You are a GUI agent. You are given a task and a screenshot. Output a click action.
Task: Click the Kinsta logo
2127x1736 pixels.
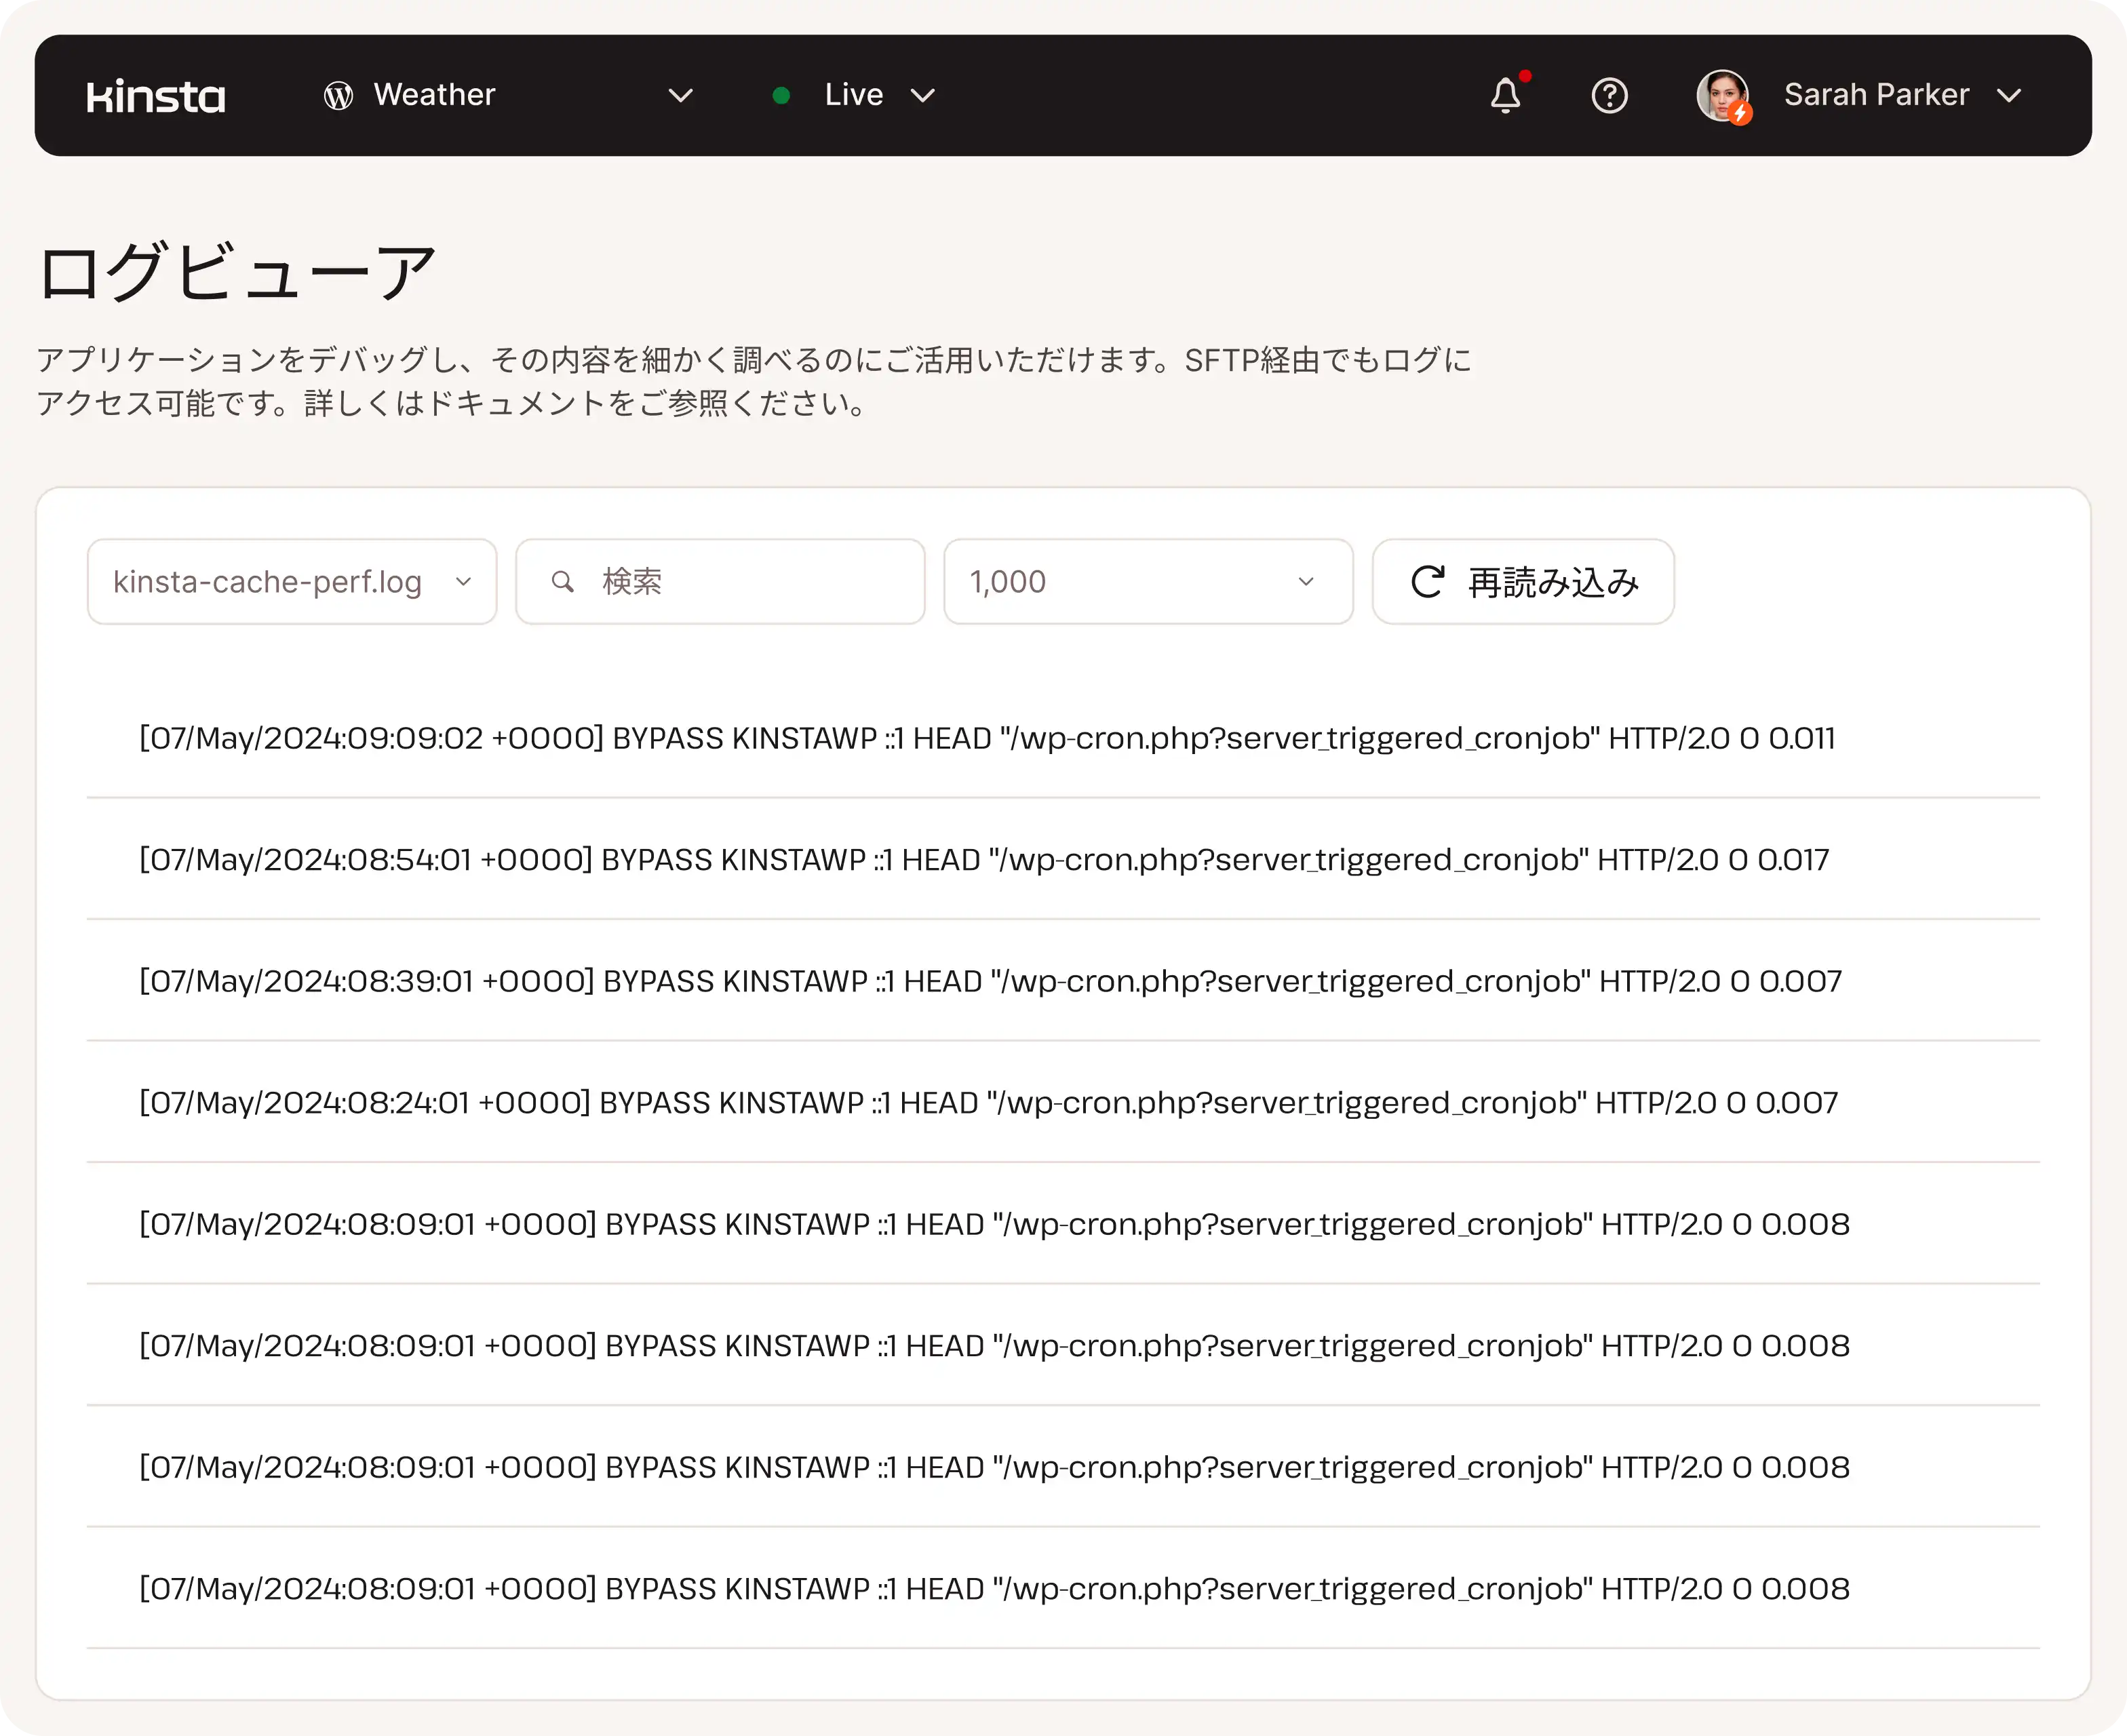click(x=156, y=96)
